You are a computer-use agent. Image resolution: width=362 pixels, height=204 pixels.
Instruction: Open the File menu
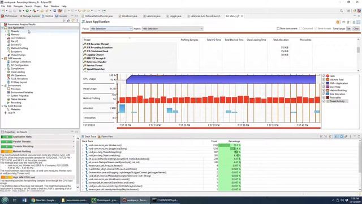tap(3, 6)
